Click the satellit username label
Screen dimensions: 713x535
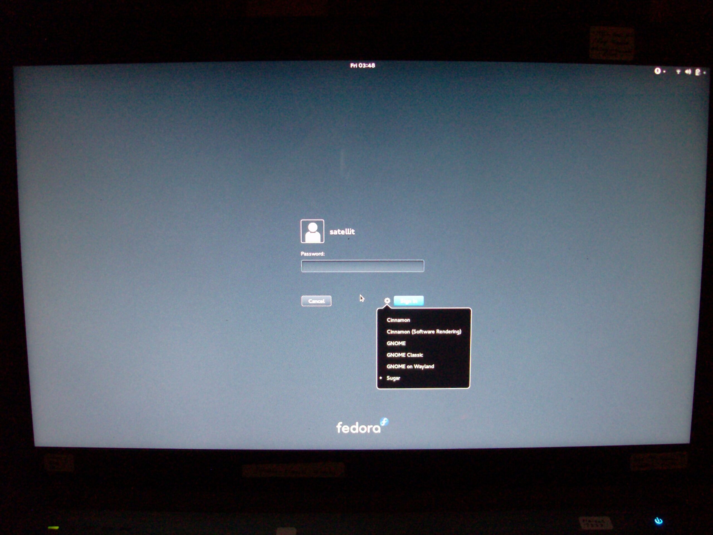coord(342,232)
